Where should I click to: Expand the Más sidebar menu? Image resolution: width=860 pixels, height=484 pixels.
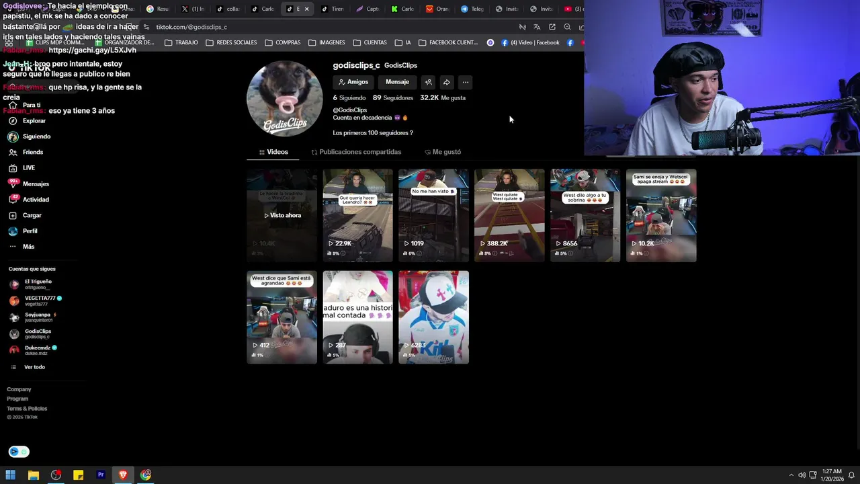21,247
